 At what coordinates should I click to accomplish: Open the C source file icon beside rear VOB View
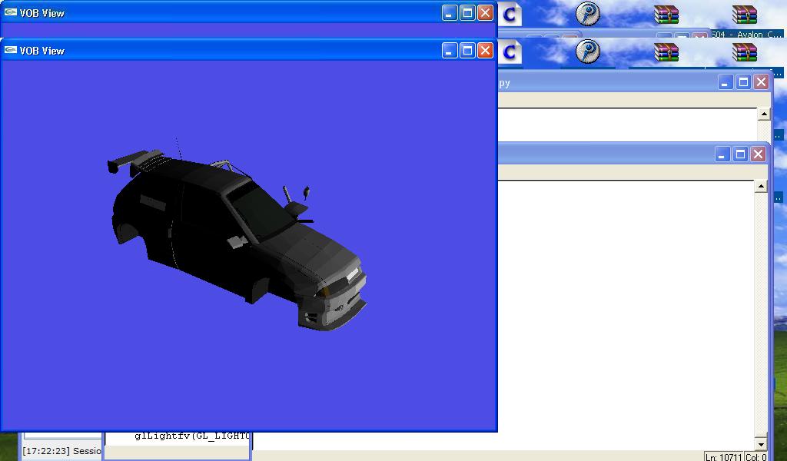coord(509,14)
